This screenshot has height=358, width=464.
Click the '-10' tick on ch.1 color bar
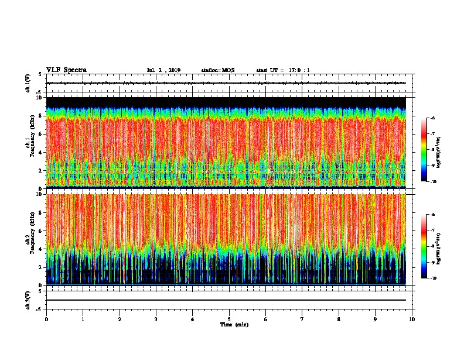(433, 182)
